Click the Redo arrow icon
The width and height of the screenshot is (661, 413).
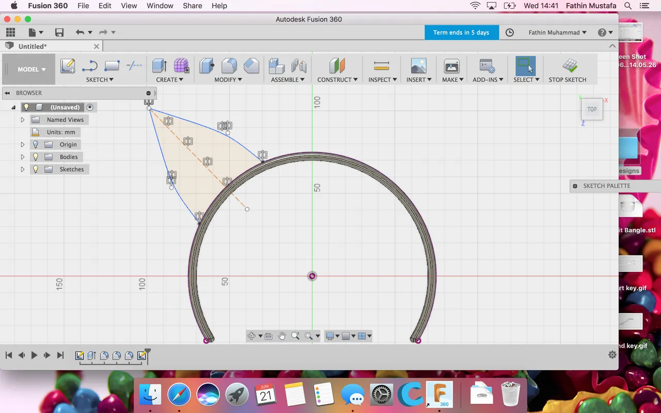pos(103,33)
